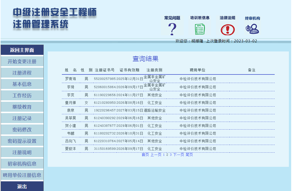
Task: View 初审机构信息 details
Action: (x=22, y=164)
